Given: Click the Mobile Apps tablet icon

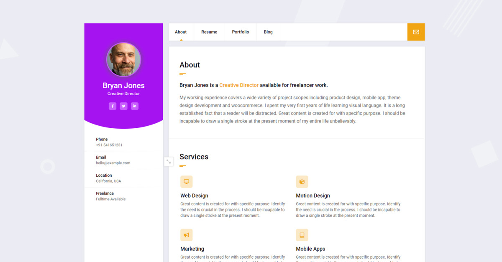Looking at the screenshot, I should 302,235.
